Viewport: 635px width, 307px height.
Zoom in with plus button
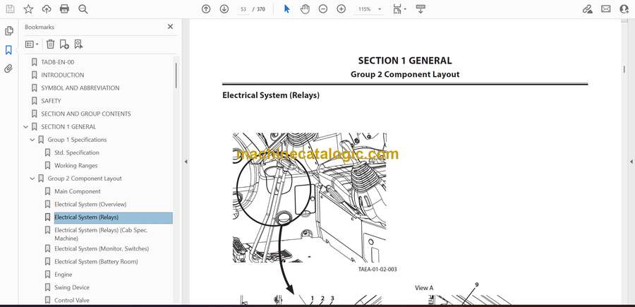tap(341, 9)
